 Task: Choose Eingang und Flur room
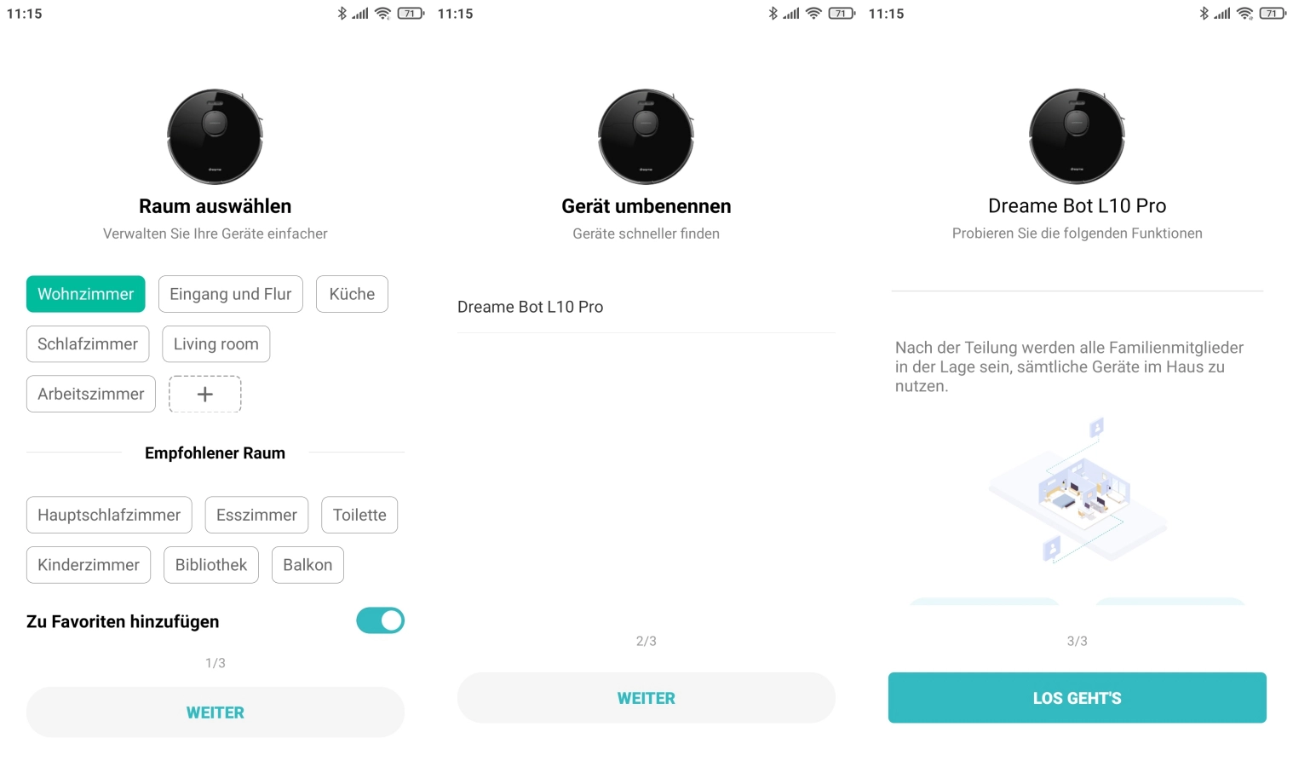click(x=230, y=294)
